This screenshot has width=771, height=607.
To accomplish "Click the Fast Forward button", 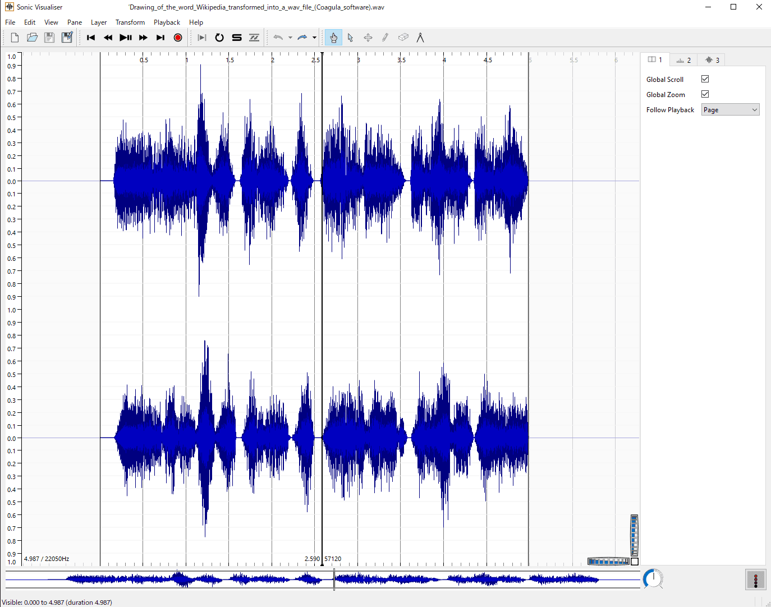I will 143,38.
